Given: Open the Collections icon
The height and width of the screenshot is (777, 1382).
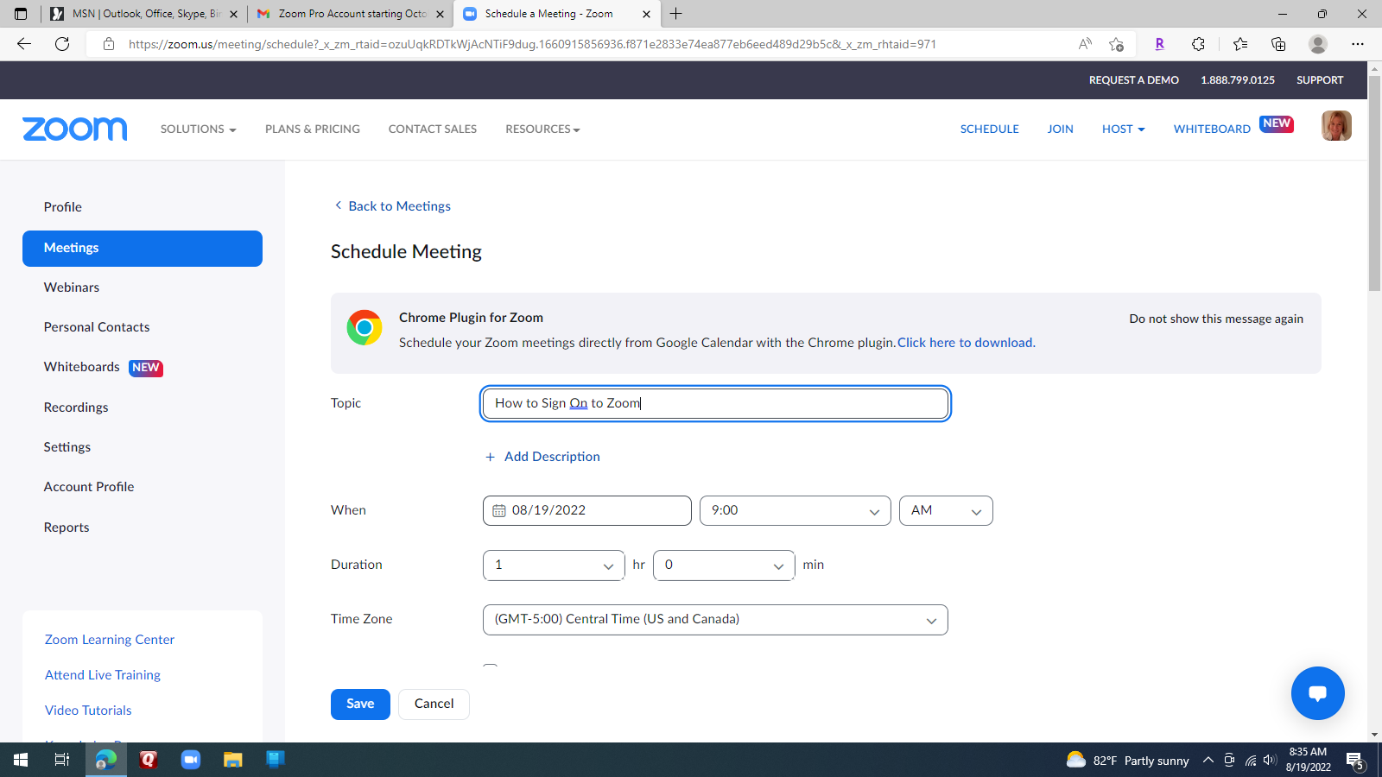Looking at the screenshot, I should click(1278, 44).
